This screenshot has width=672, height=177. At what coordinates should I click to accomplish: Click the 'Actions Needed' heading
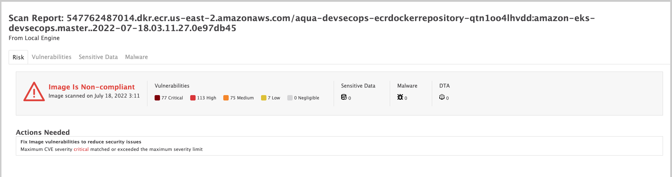[43, 132]
